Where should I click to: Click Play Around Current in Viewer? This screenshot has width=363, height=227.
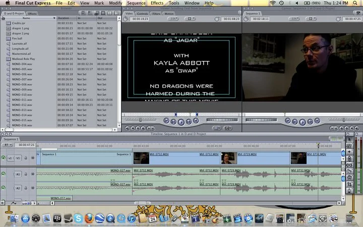[x=189, y=122]
